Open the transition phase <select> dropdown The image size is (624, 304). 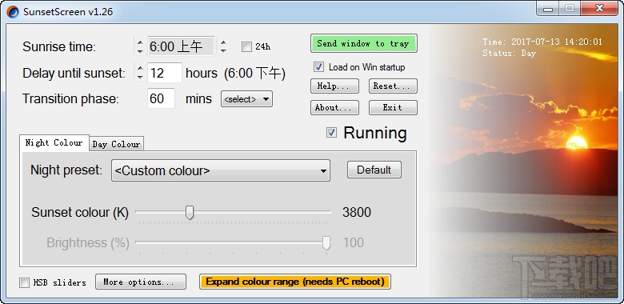click(246, 99)
